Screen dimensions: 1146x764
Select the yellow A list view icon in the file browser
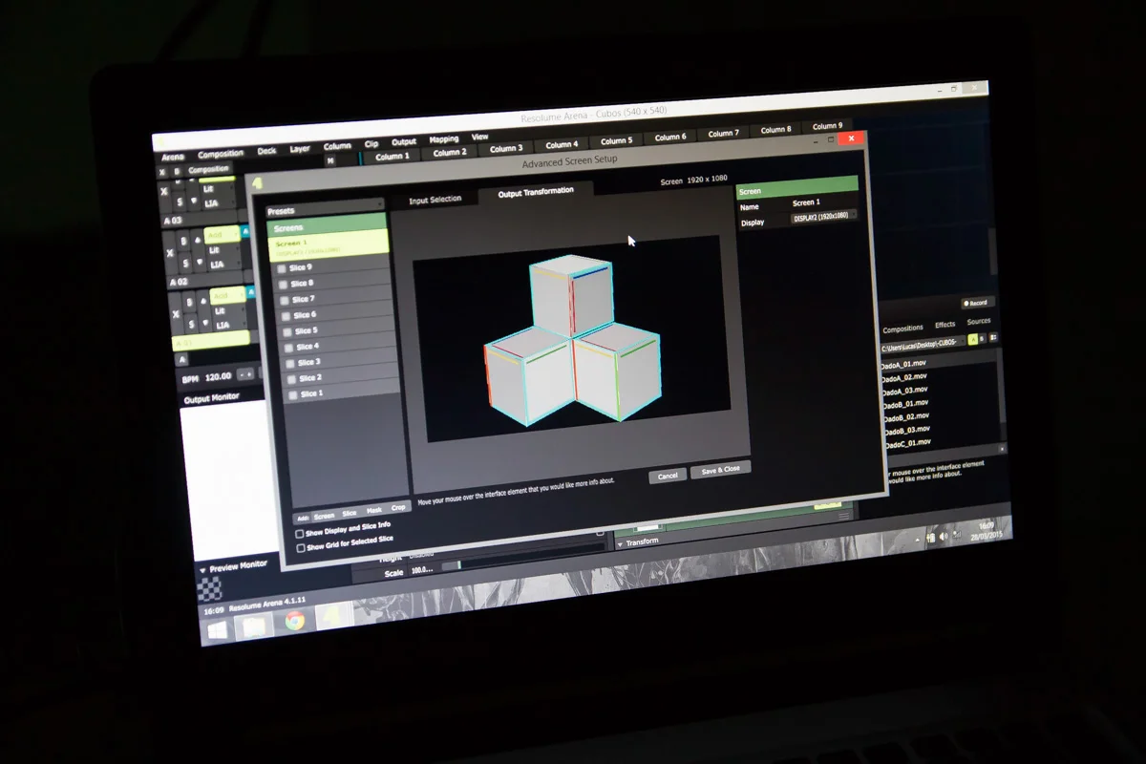pos(973,339)
